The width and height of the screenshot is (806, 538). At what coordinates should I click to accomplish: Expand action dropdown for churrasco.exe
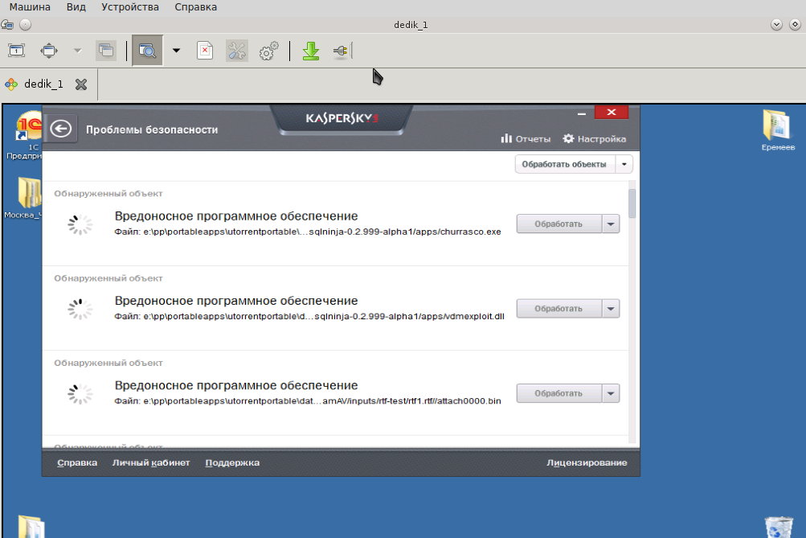(x=611, y=224)
